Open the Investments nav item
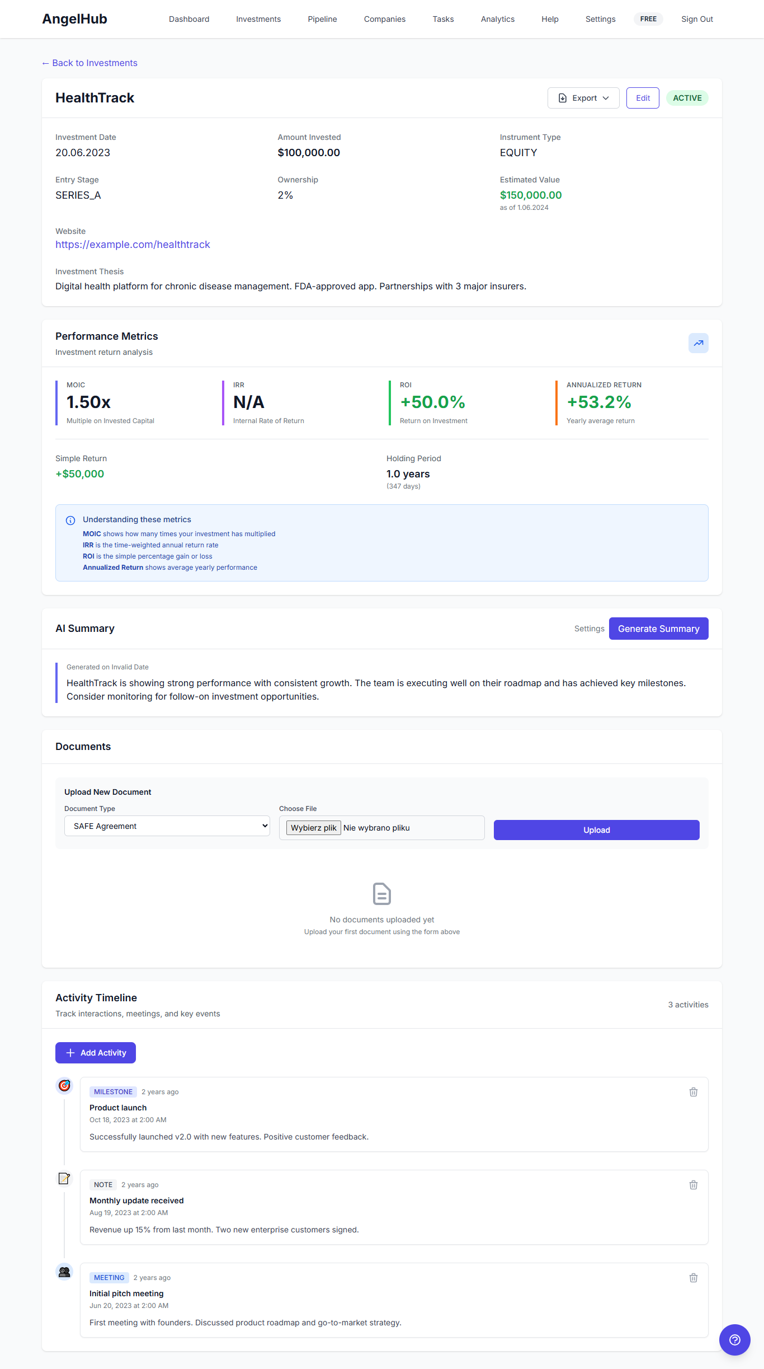Viewport: 764px width, 1369px height. 258,19
